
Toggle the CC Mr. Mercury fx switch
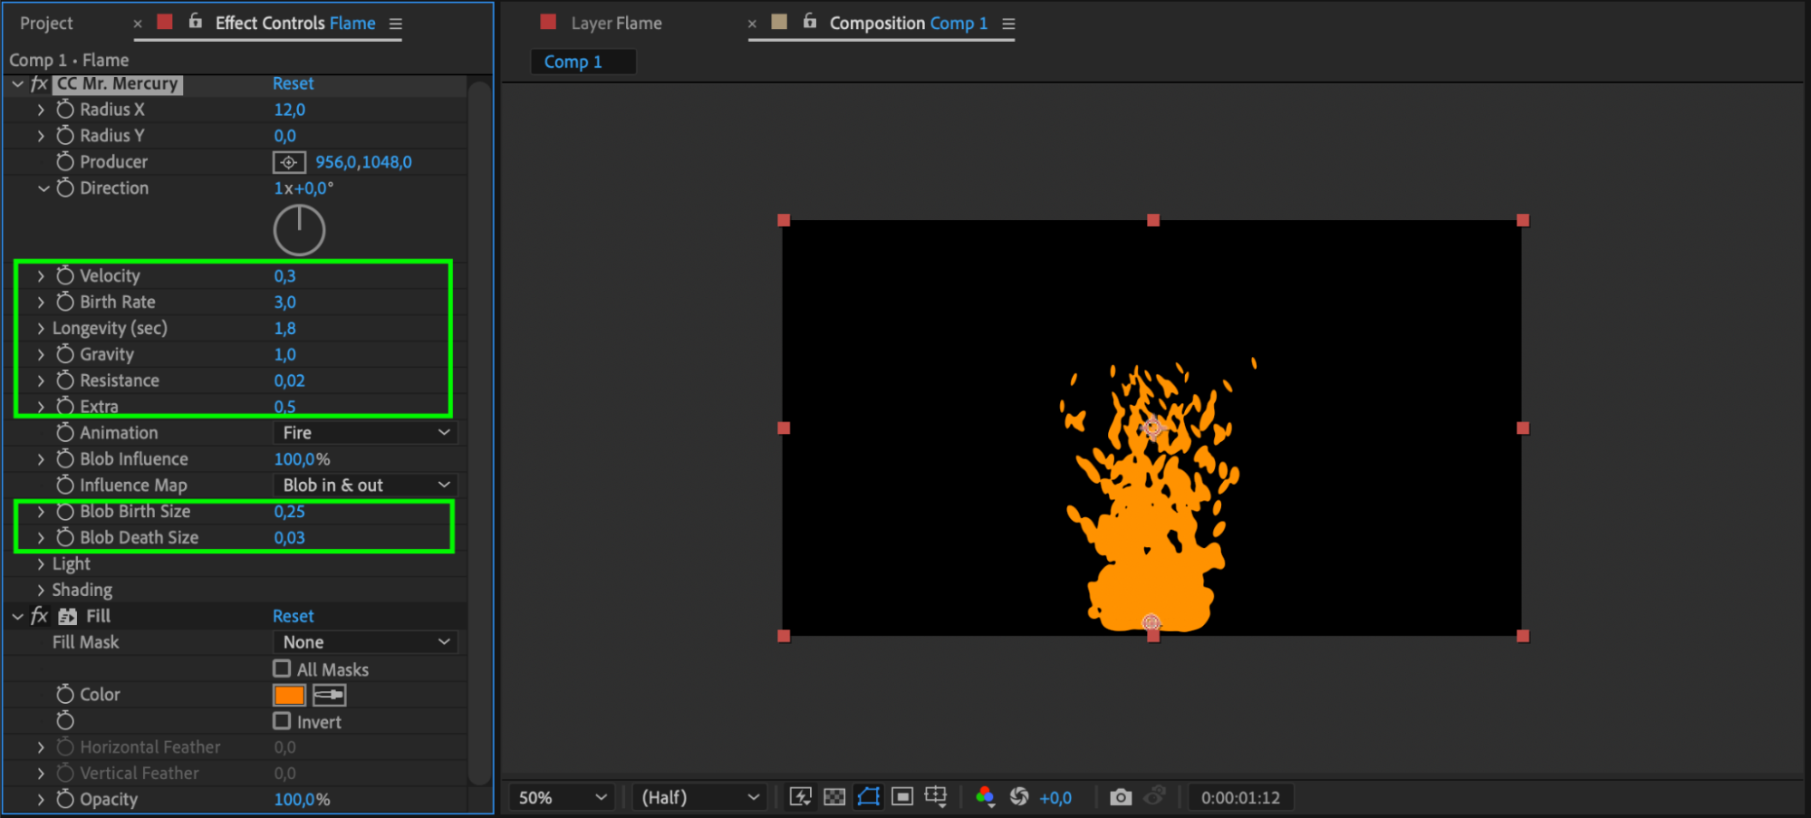tap(39, 83)
